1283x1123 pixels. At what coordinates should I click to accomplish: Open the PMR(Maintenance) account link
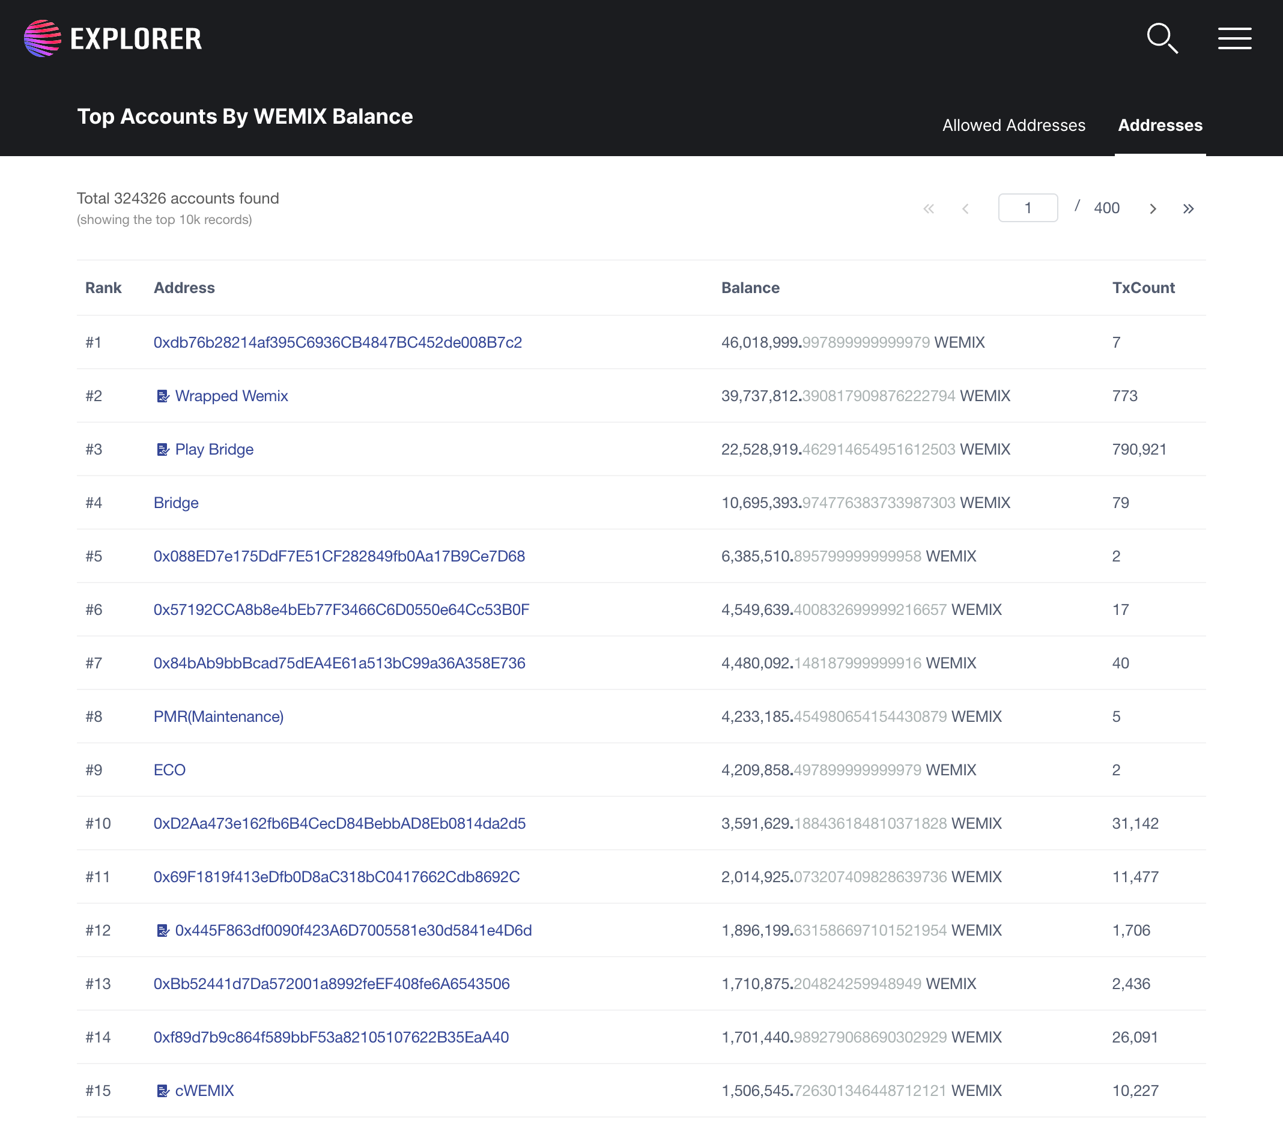218,717
